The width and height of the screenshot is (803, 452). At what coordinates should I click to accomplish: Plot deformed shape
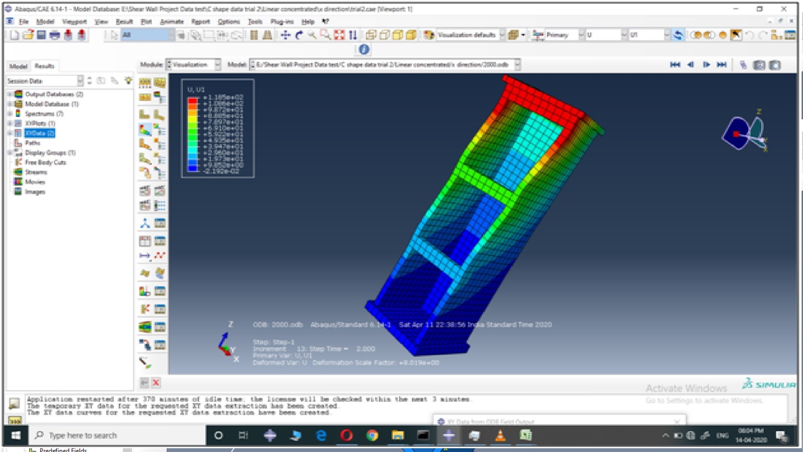159,115
